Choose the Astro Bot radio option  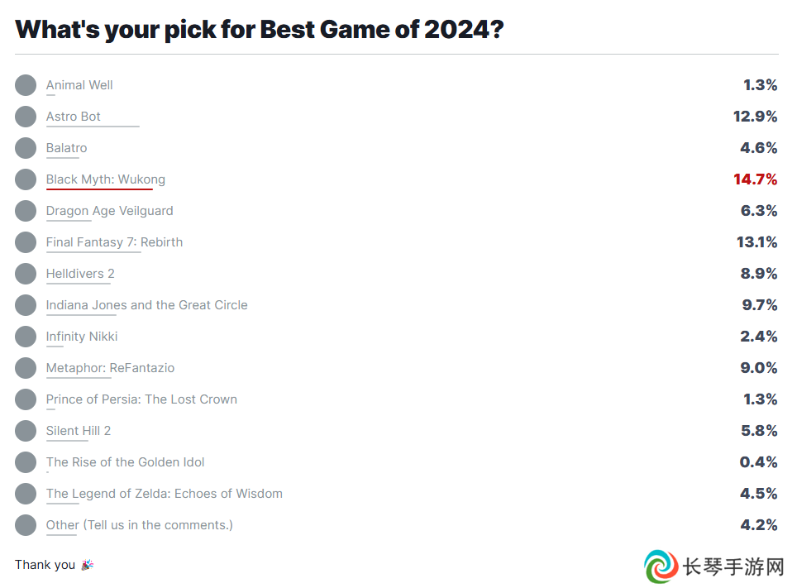[26, 117]
